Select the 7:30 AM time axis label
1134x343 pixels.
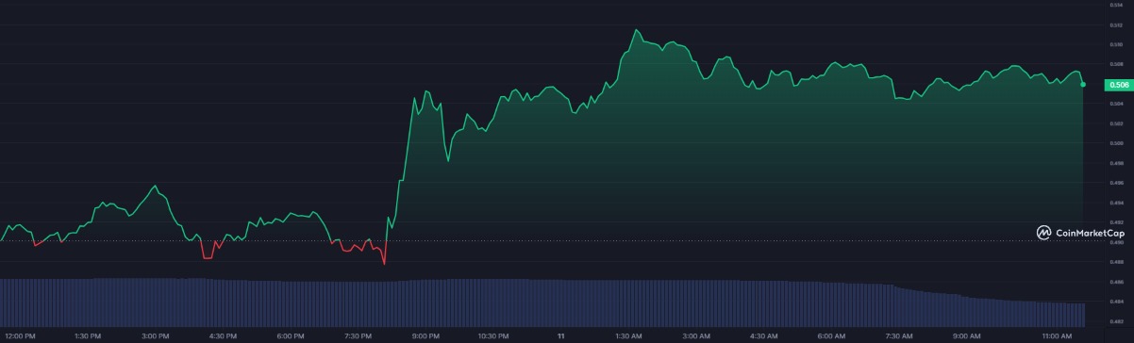pyautogui.click(x=899, y=336)
